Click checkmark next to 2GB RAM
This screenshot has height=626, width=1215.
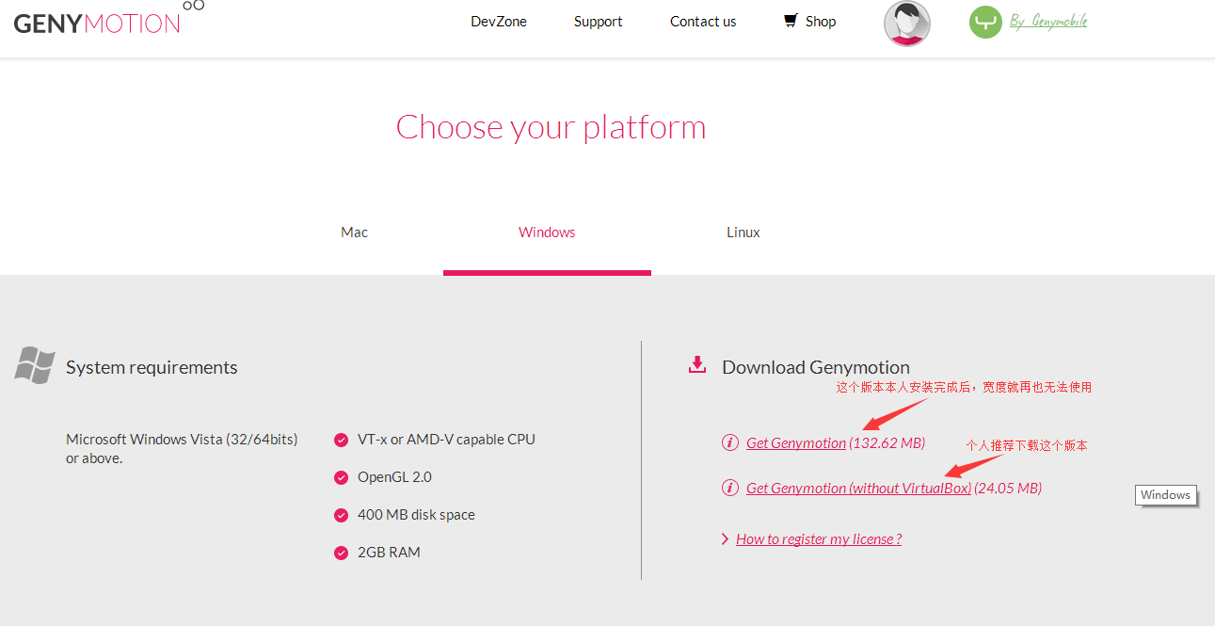click(x=342, y=553)
